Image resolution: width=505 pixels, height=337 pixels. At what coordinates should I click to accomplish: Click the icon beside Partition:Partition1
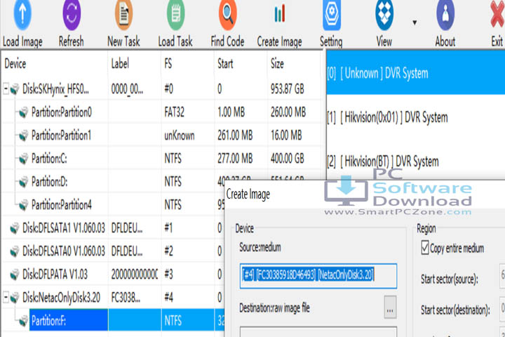tap(23, 136)
